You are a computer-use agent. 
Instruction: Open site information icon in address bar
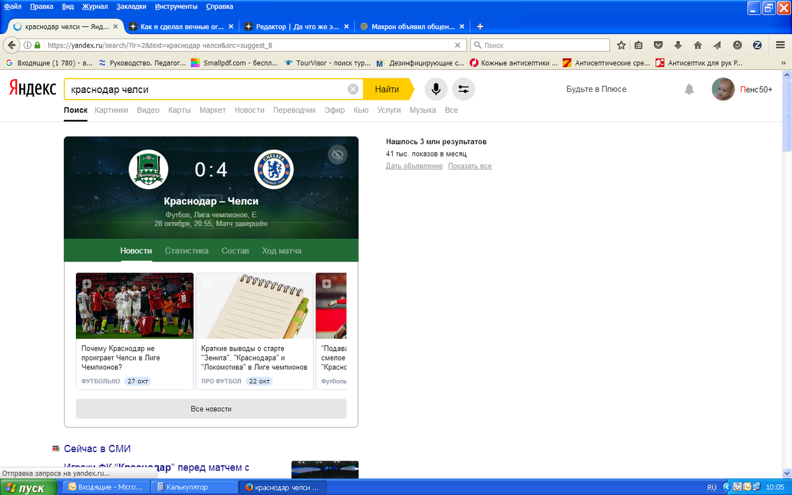tap(27, 46)
